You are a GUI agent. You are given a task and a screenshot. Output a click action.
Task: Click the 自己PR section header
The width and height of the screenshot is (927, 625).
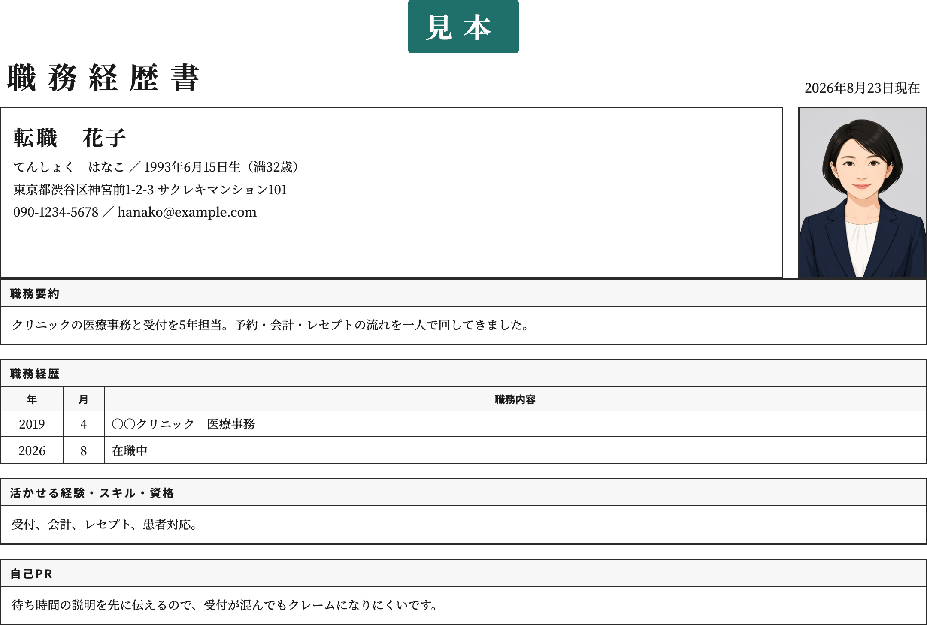[463, 574]
